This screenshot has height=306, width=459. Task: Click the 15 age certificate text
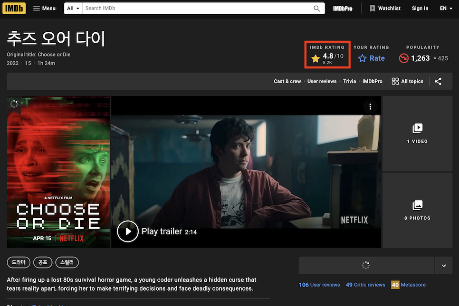28,63
